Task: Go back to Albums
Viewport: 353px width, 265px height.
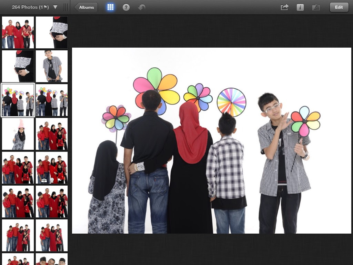Action: coord(86,7)
